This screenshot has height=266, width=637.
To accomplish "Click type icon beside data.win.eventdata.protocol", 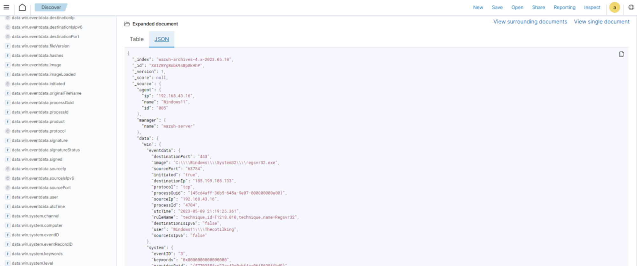I will click(8, 131).
